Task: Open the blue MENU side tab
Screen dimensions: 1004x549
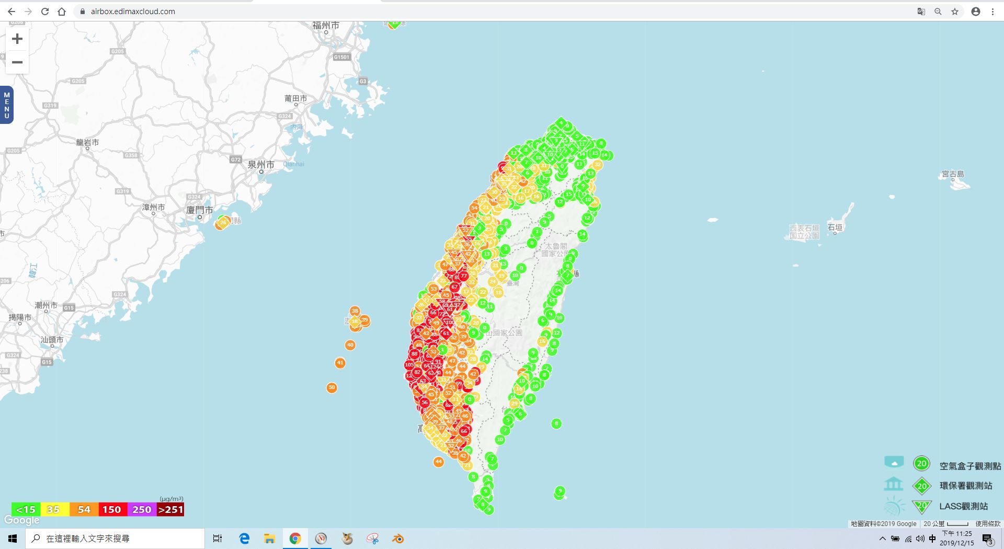Action: coord(7,105)
